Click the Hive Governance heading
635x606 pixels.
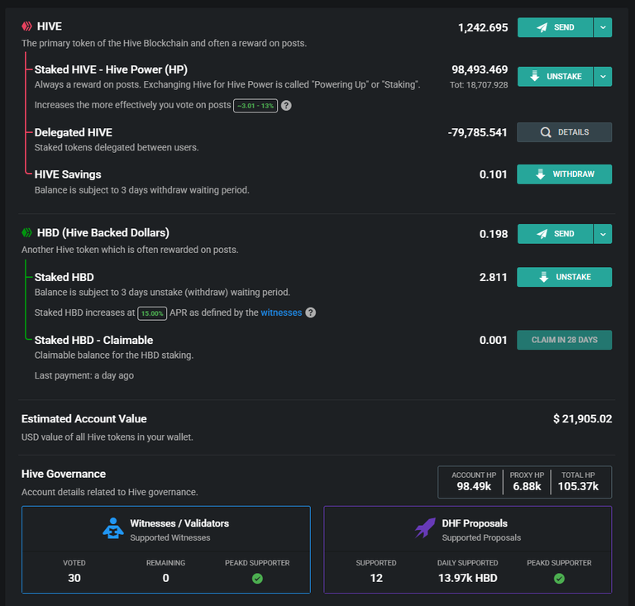(x=64, y=474)
